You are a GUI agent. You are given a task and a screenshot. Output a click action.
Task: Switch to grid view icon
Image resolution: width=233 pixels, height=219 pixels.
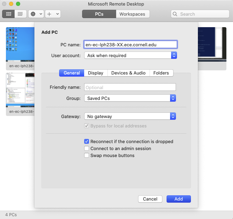pyautogui.click(x=9, y=14)
